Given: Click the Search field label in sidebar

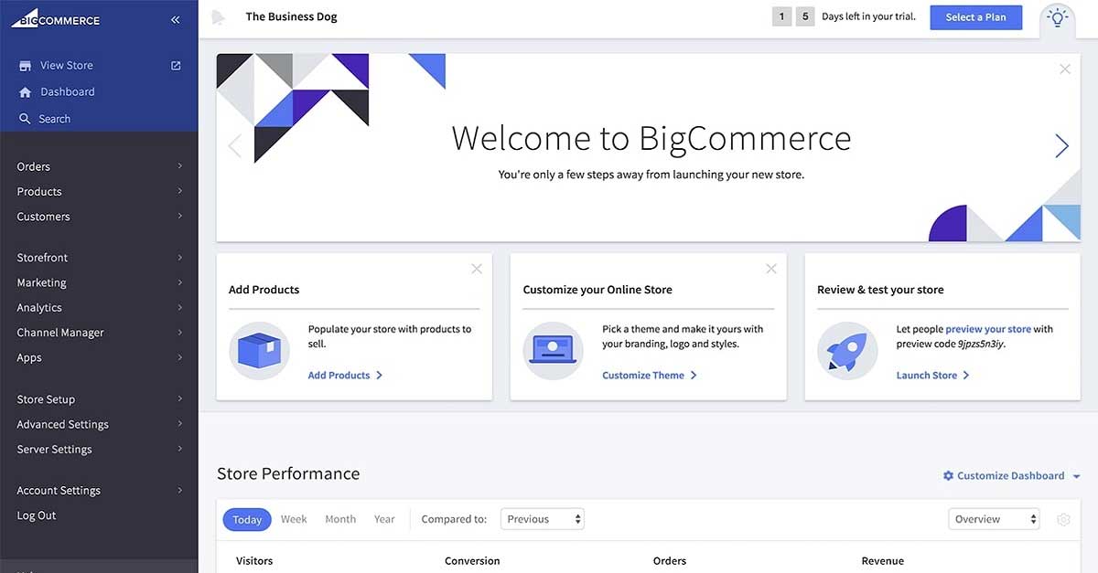Looking at the screenshot, I should pyautogui.click(x=54, y=119).
